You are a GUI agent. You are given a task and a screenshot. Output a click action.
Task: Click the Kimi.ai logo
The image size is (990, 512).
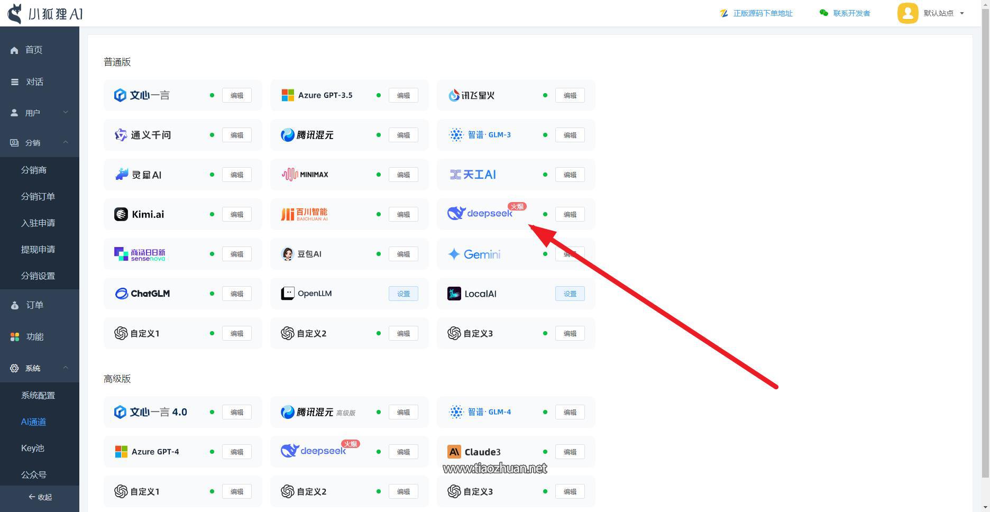[x=139, y=214]
